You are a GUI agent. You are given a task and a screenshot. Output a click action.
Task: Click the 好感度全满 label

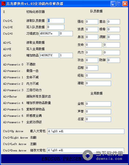point(34,116)
